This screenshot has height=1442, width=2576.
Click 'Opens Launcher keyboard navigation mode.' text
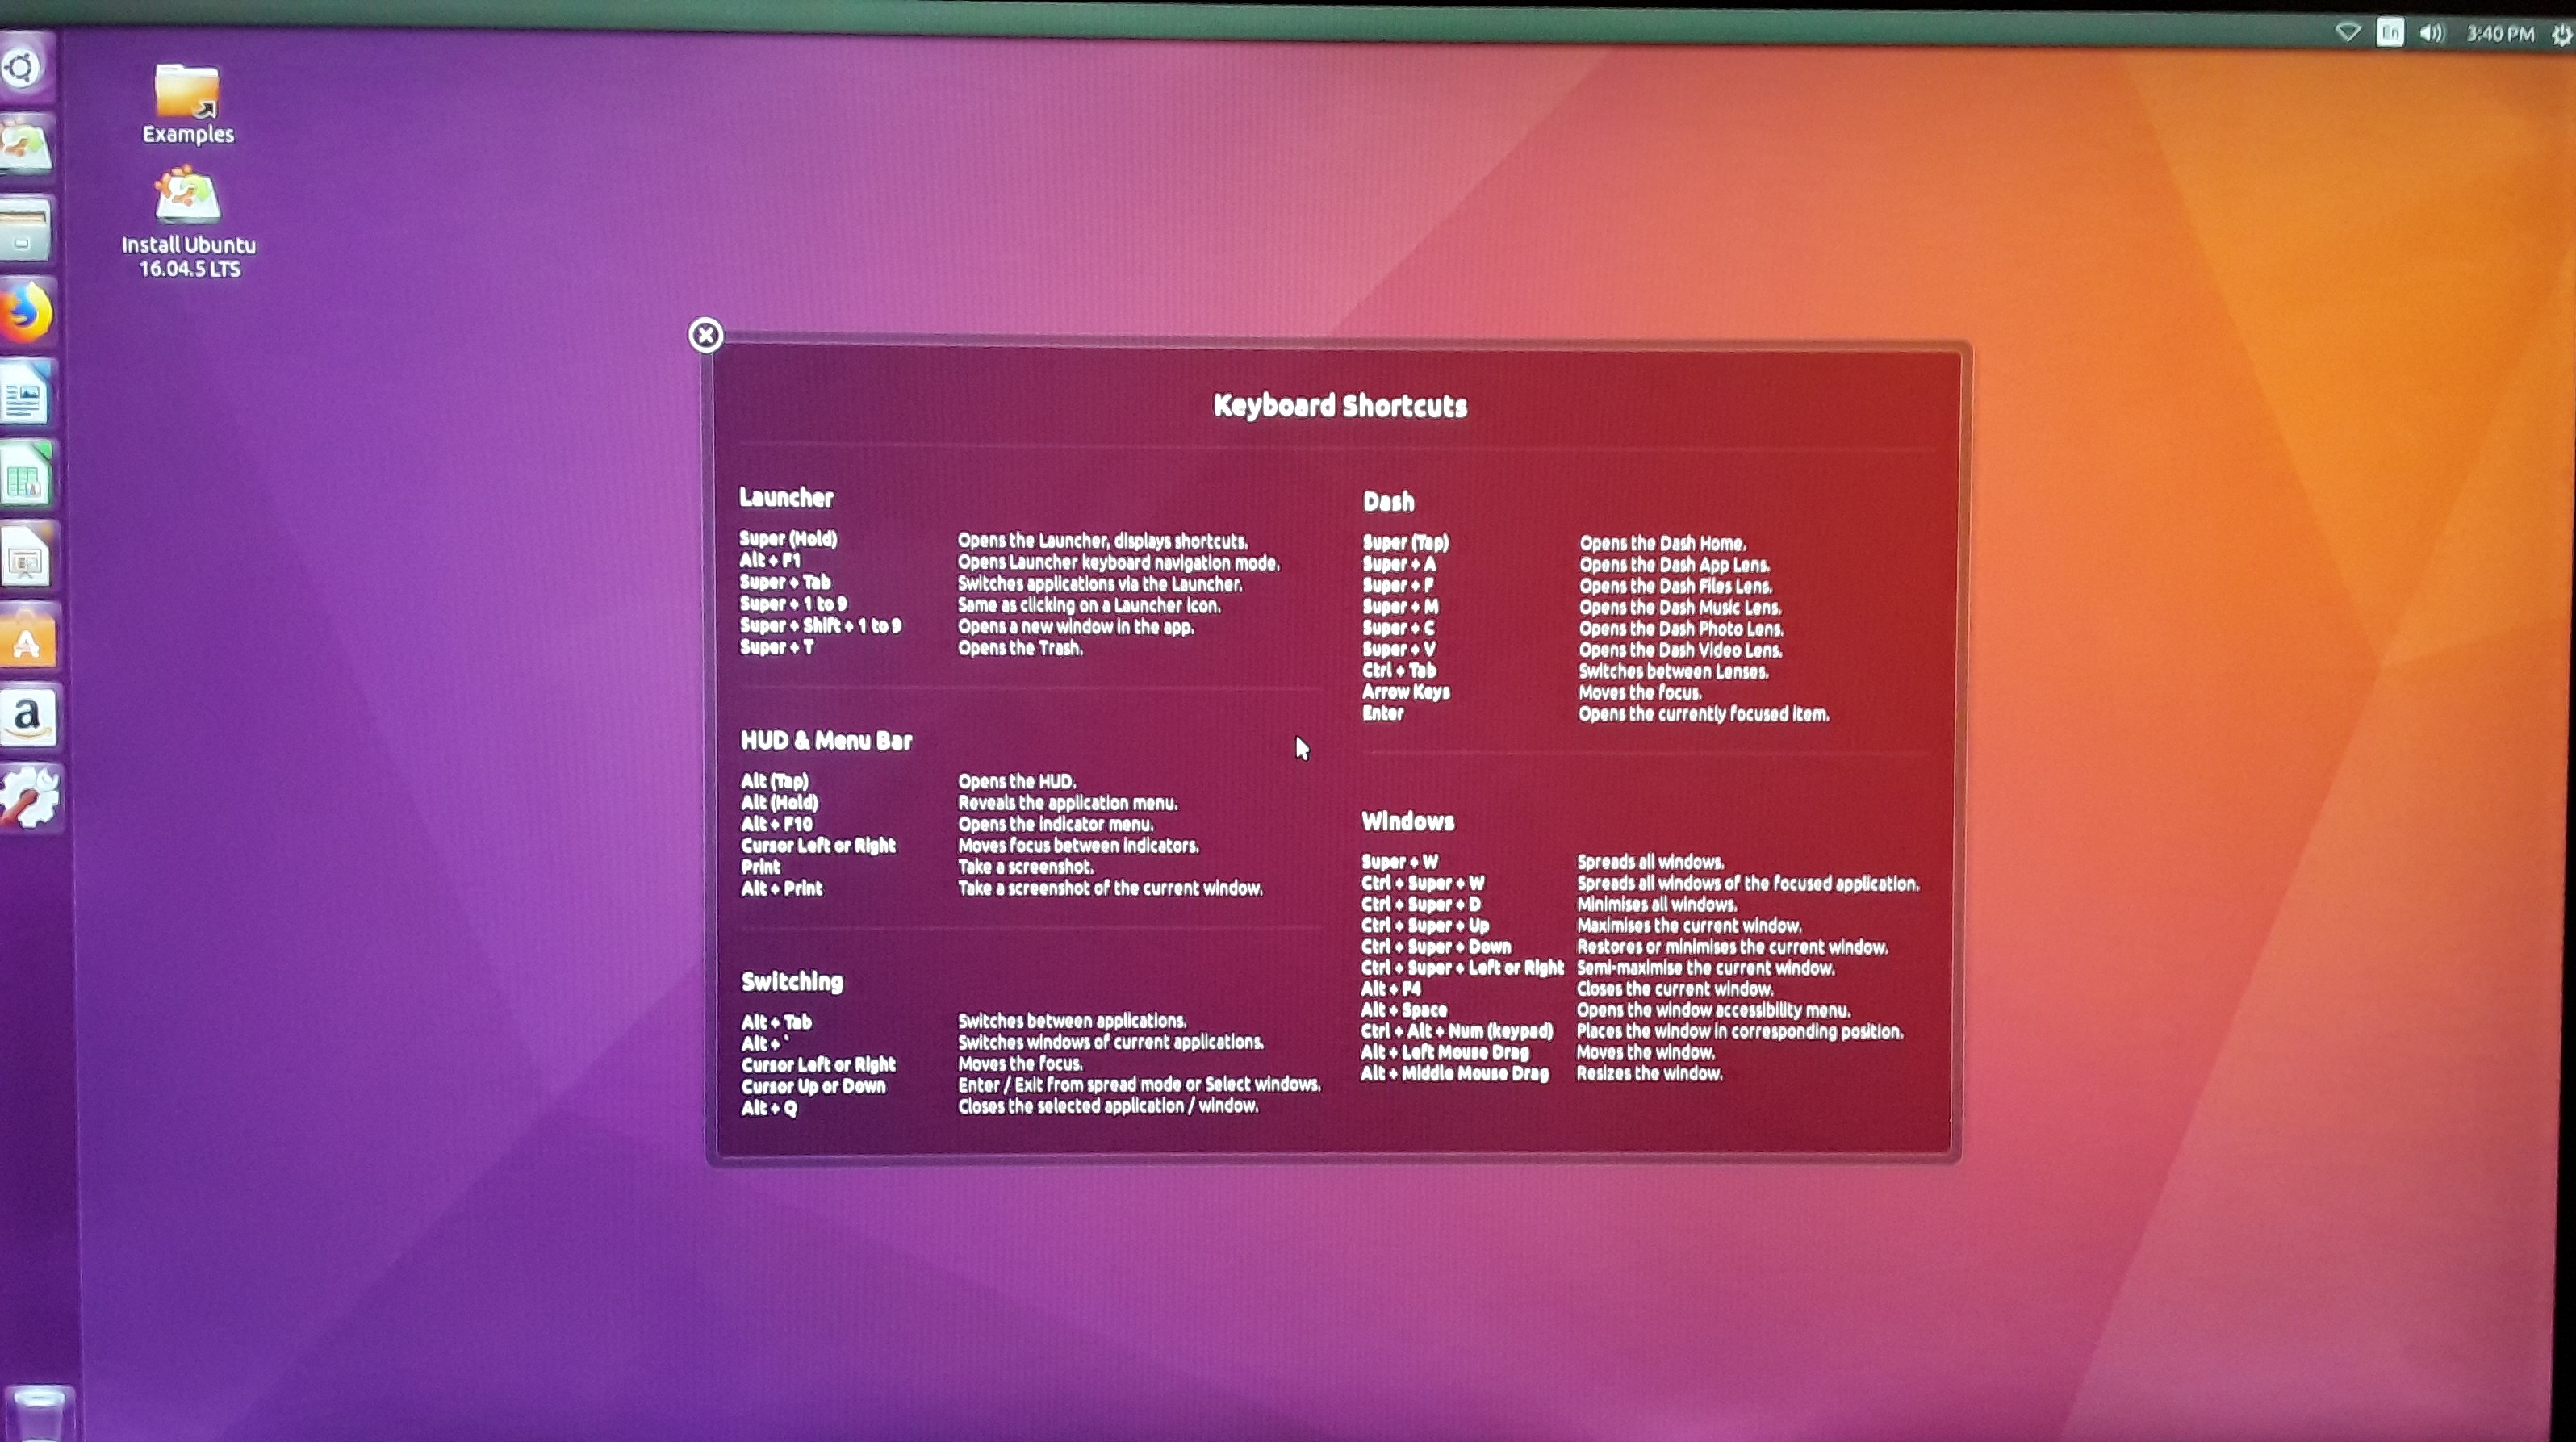[x=1119, y=562]
